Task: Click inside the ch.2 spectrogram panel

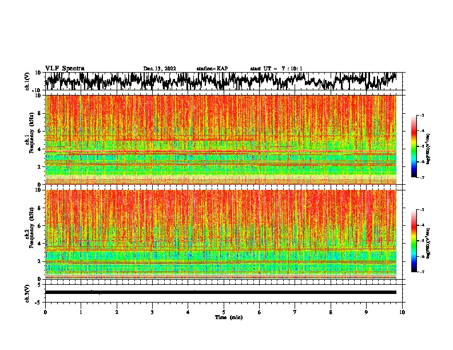Action: pyautogui.click(x=221, y=234)
